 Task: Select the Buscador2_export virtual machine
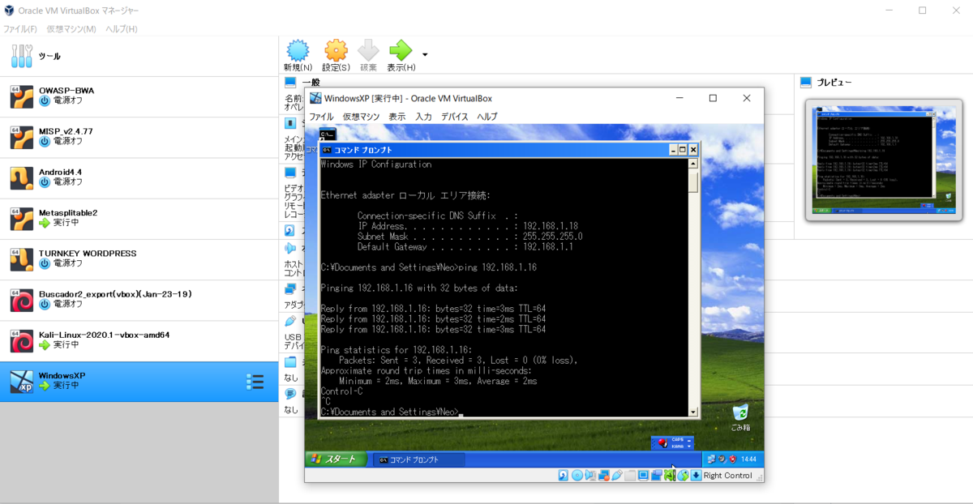click(x=139, y=300)
